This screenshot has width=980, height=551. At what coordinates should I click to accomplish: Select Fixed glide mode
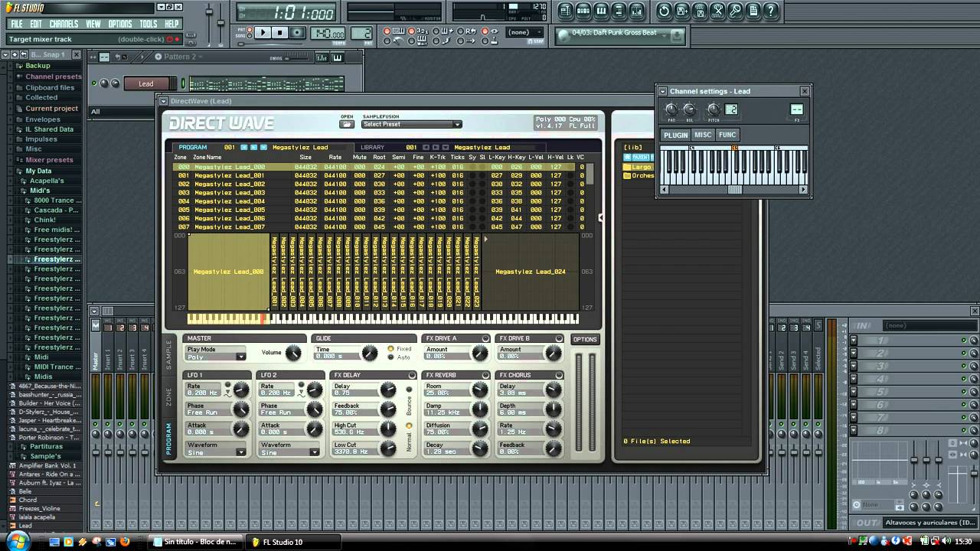[x=390, y=349]
